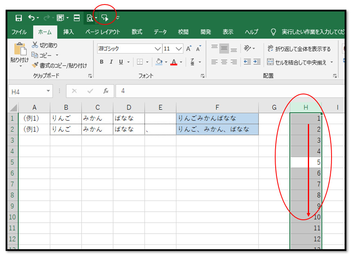The width and height of the screenshot is (354, 259).
Task: Click the Cut (切り取り) scissors icon
Action: (x=35, y=45)
